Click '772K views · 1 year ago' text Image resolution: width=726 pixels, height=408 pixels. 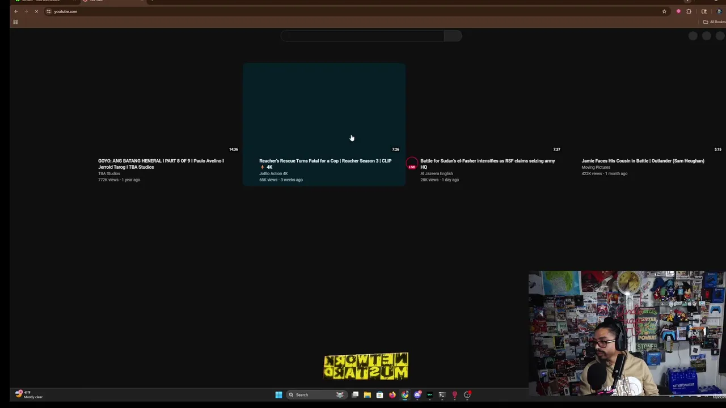119,180
